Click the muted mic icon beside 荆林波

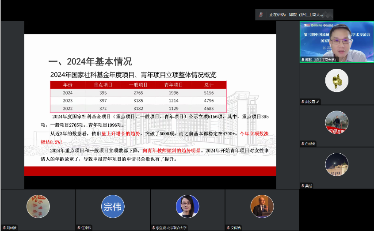(4, 228)
